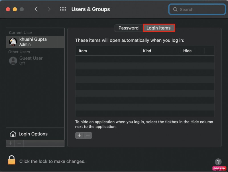The height and width of the screenshot is (172, 228).
Task: Click the eagle avatar of khushi Gupta
Action: click(13, 42)
